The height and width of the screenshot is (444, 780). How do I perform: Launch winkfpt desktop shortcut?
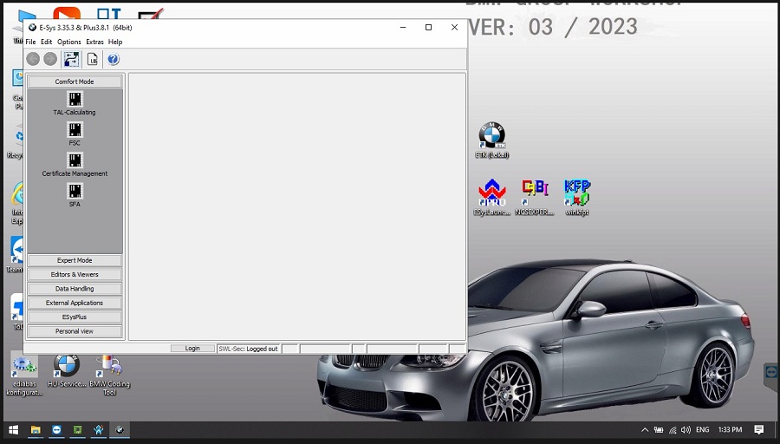576,197
